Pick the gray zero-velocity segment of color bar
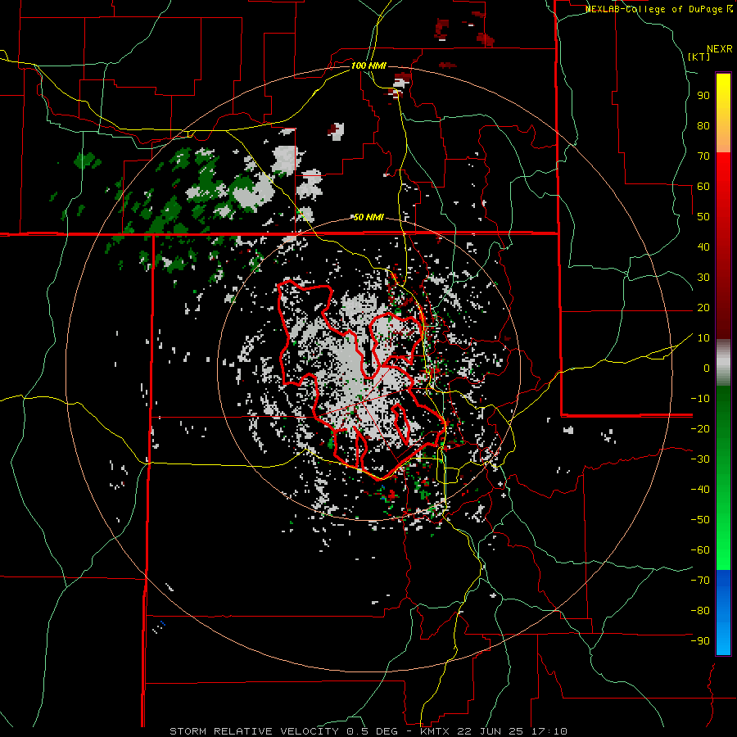 tap(723, 363)
